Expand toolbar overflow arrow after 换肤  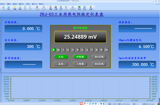tap(94, 8)
